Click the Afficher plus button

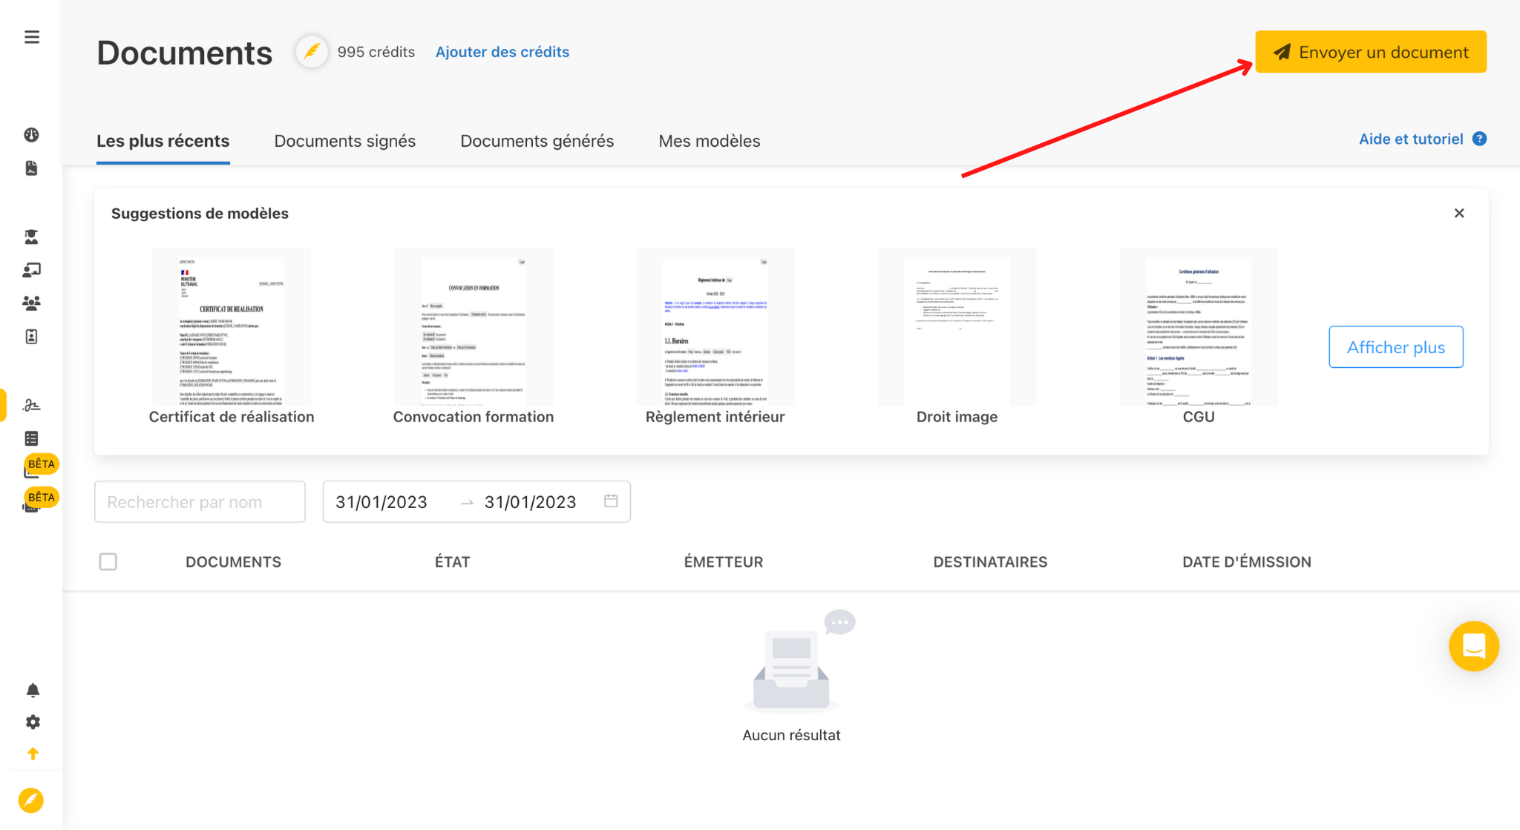[1396, 347]
